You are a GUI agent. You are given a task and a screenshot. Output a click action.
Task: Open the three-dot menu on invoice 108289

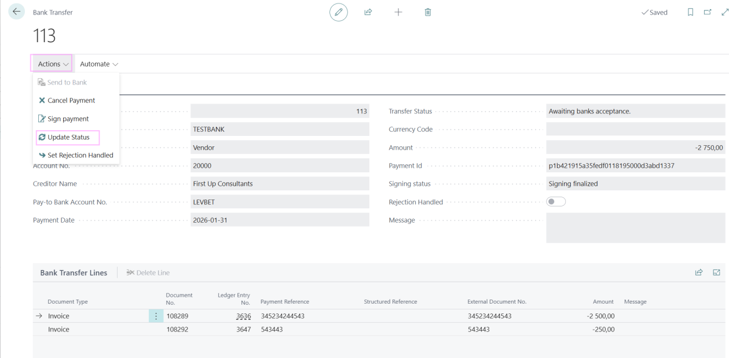click(x=156, y=316)
